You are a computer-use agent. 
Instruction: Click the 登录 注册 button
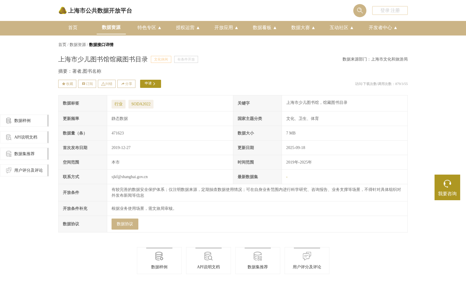390,10
